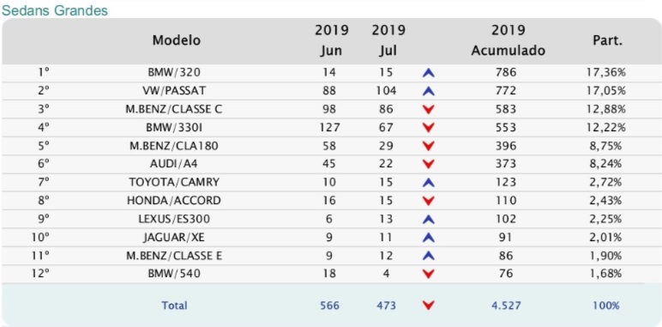Click the red down arrow for BMW/330I
The height and width of the screenshot is (327, 662).
(x=428, y=128)
